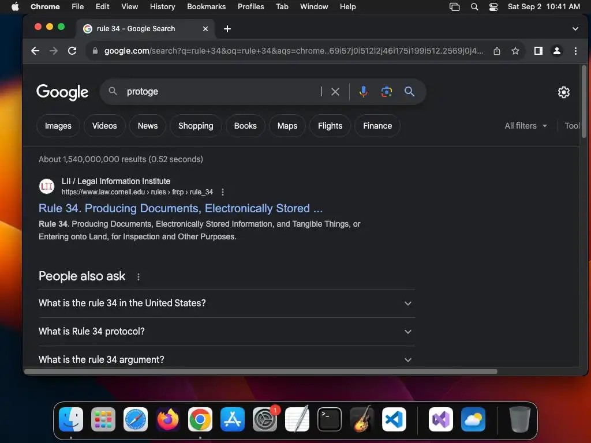Open the Chrome three-dot menu
This screenshot has height=443, width=591.
(575, 51)
